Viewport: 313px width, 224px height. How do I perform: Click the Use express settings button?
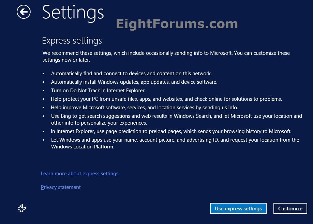click(238, 208)
